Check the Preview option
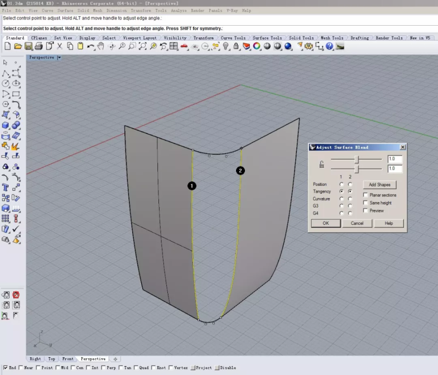Screen dimensions: 438x375 click(x=365, y=211)
